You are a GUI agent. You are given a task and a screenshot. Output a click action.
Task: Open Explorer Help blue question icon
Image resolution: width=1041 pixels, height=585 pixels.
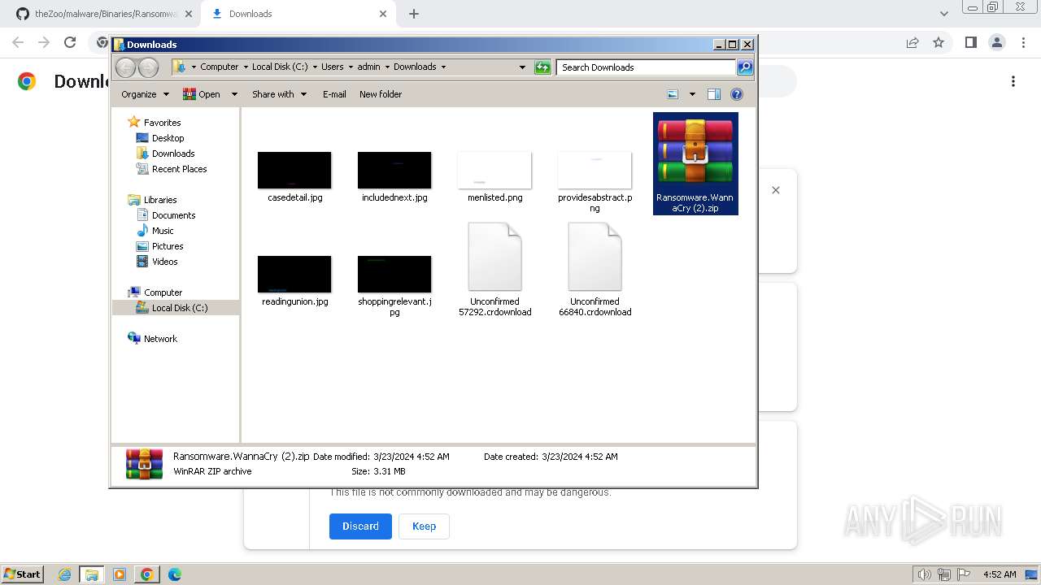coord(737,94)
